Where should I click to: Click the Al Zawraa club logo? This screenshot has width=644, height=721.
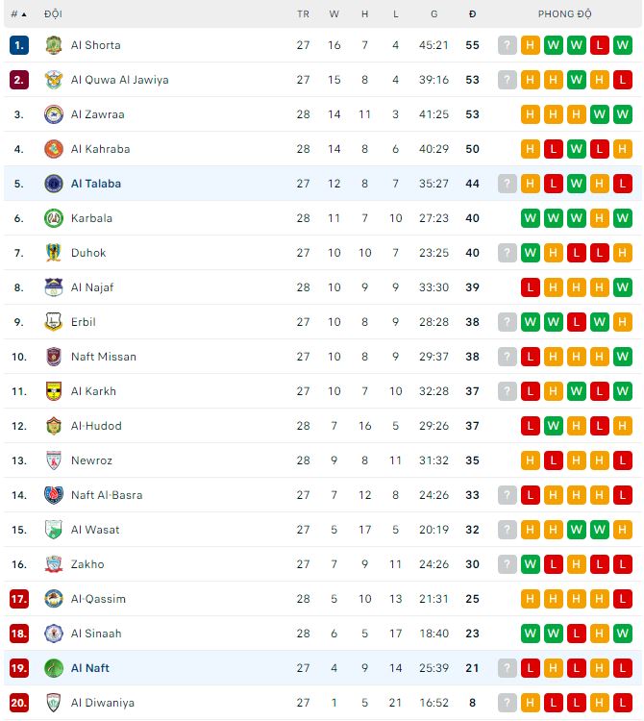(x=54, y=114)
